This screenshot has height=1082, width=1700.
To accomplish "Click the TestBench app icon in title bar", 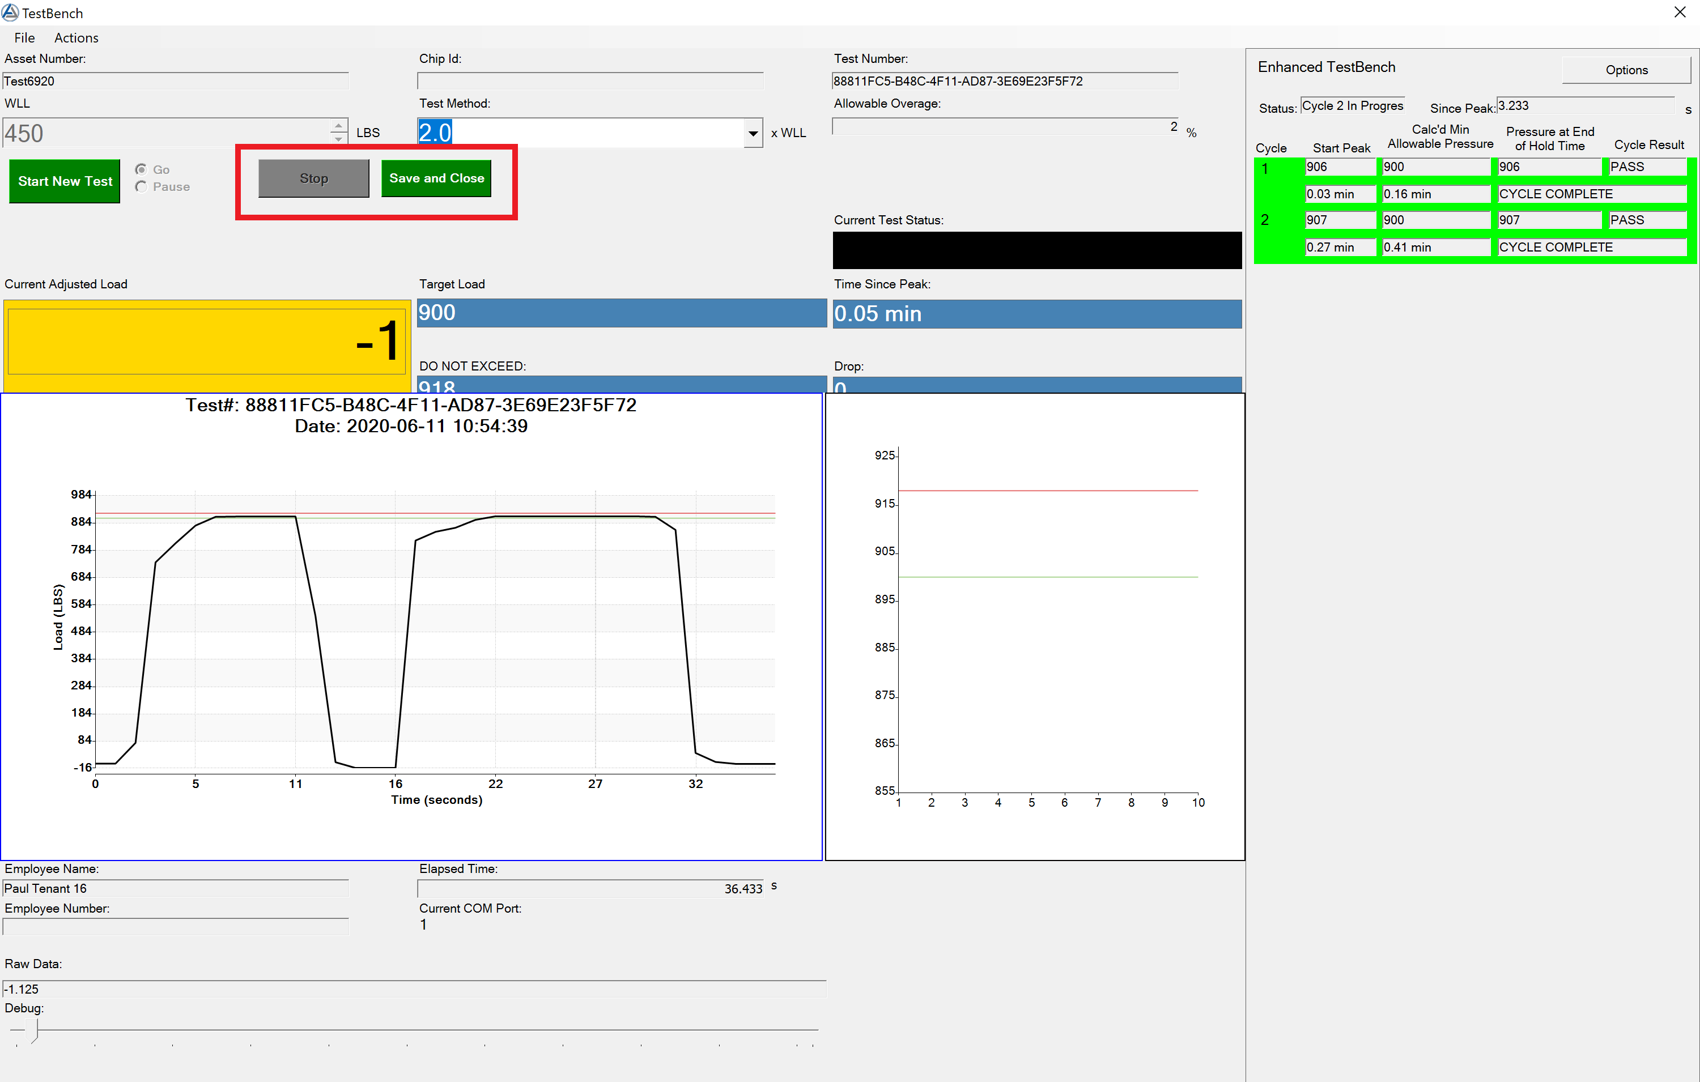I will (x=11, y=12).
